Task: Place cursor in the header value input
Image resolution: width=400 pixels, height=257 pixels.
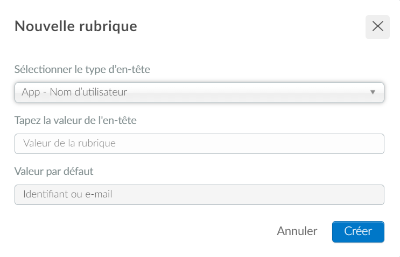Action: coord(199,144)
